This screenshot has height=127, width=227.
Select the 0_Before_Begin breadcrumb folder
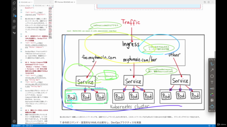pos(24,6)
